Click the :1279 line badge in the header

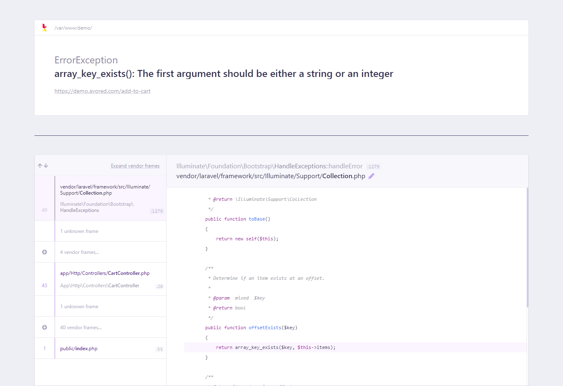tap(373, 166)
